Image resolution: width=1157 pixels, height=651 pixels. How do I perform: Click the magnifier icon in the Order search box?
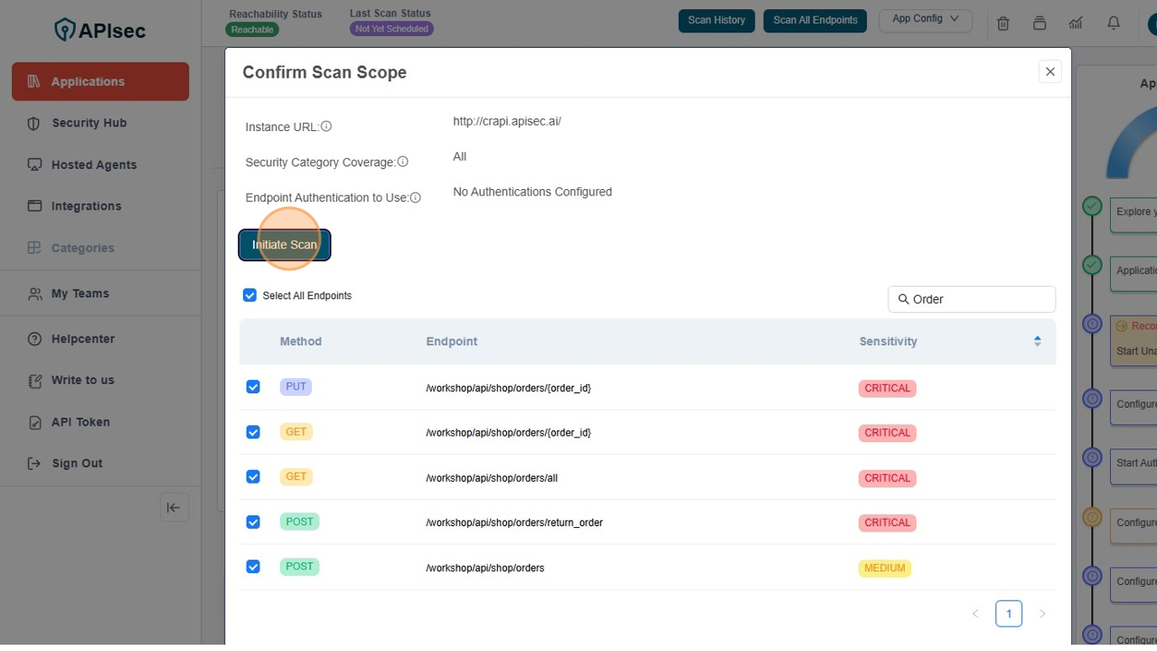[903, 298]
